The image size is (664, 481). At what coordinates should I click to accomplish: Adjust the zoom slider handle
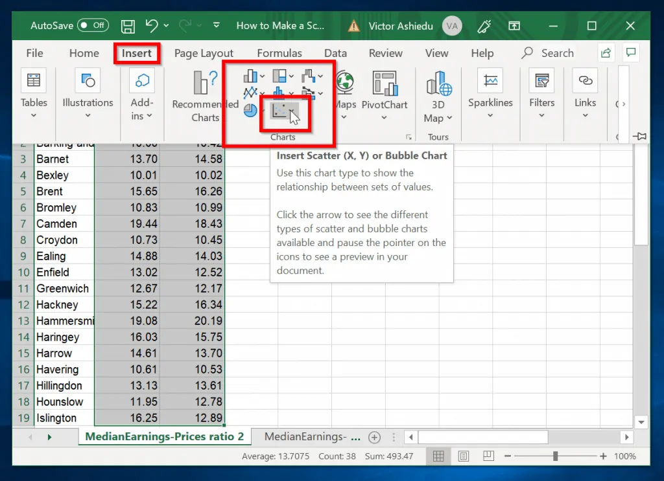tap(555, 456)
